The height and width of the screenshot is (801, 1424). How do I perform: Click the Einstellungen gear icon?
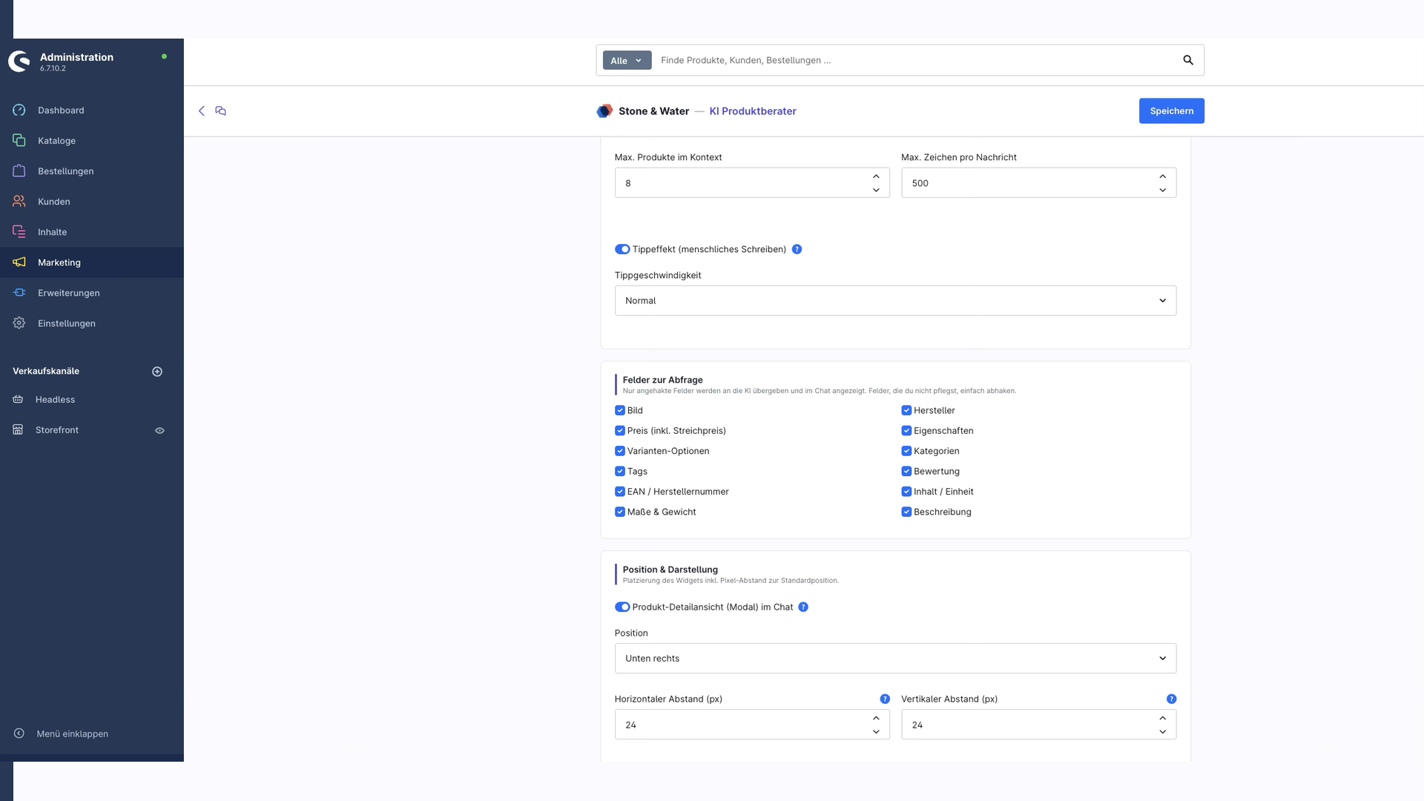click(x=19, y=323)
